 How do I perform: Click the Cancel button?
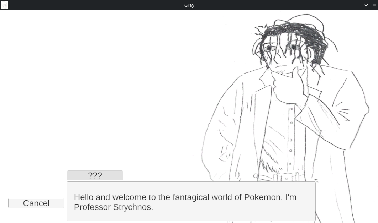[36, 203]
